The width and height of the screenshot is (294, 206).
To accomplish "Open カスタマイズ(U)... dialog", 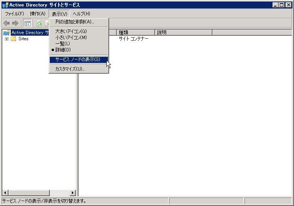I will tap(79, 69).
